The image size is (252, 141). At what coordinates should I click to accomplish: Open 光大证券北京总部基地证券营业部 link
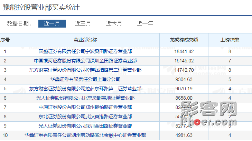[x=85, y=98]
